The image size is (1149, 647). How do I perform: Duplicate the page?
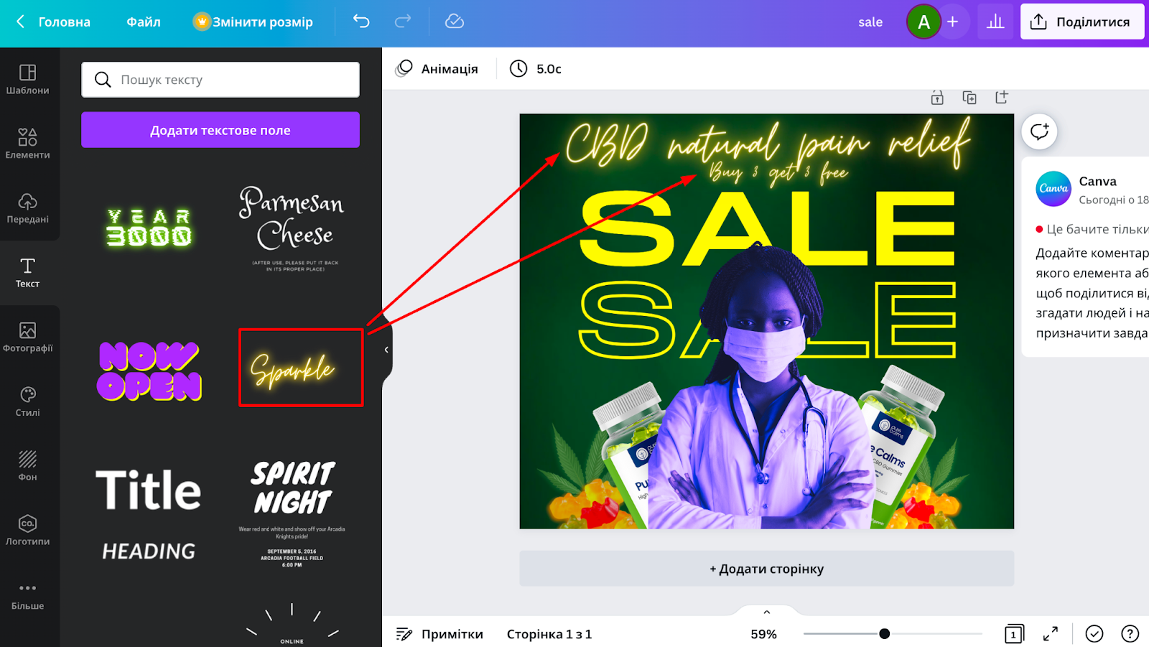[969, 98]
